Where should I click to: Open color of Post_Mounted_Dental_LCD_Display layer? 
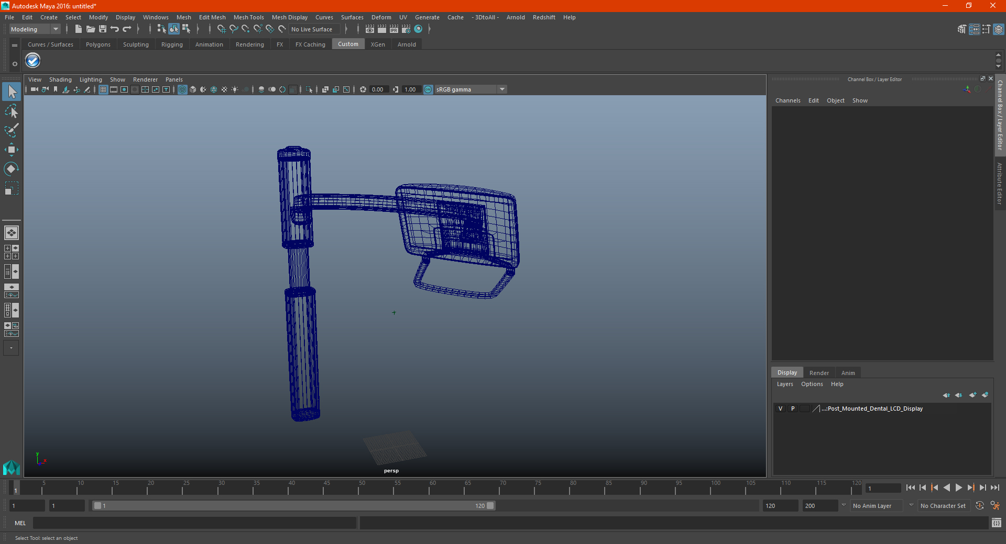[x=816, y=409]
